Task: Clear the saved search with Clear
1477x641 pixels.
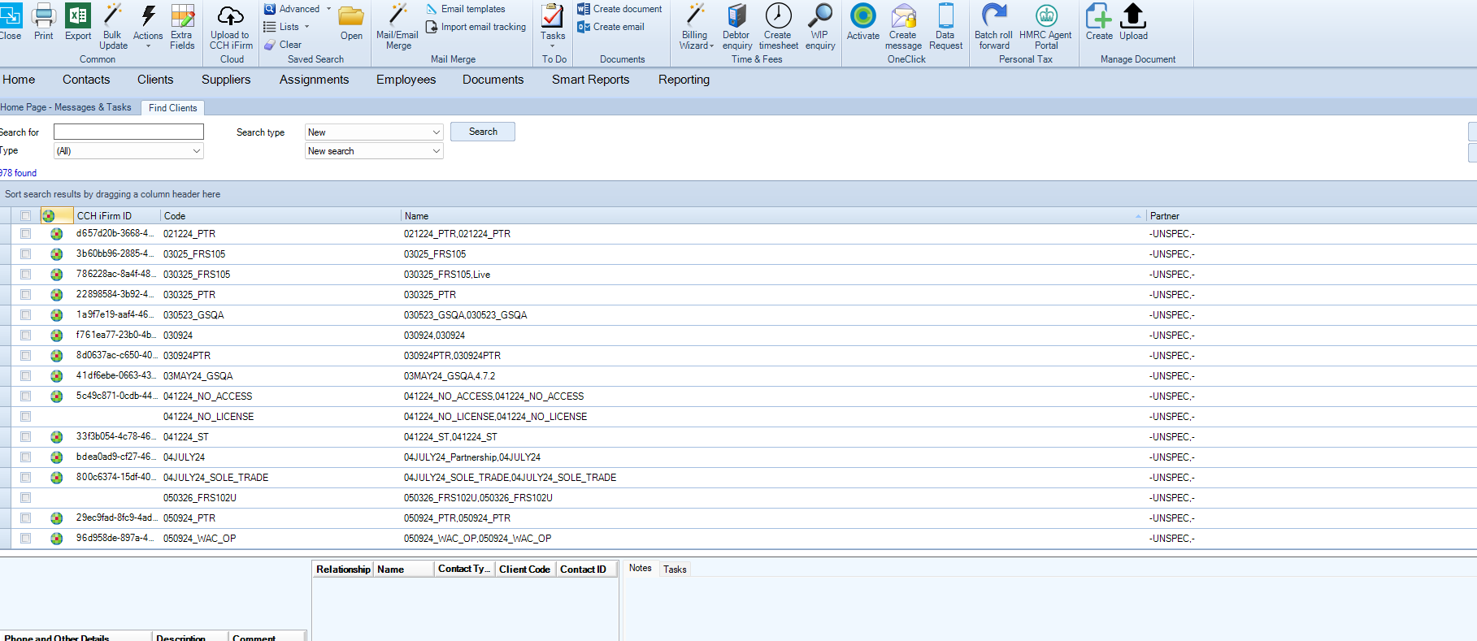Action: 283,45
